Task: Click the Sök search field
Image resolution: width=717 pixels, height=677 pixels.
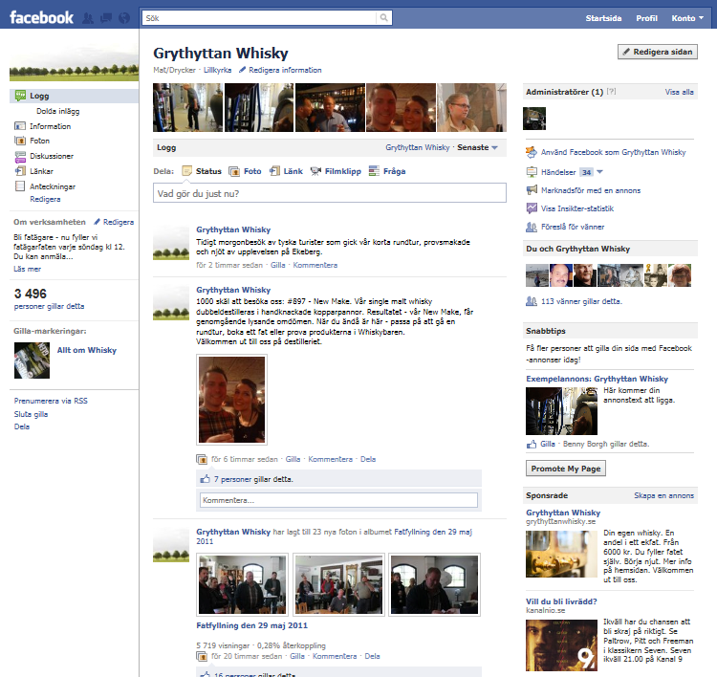Action: 259,18
